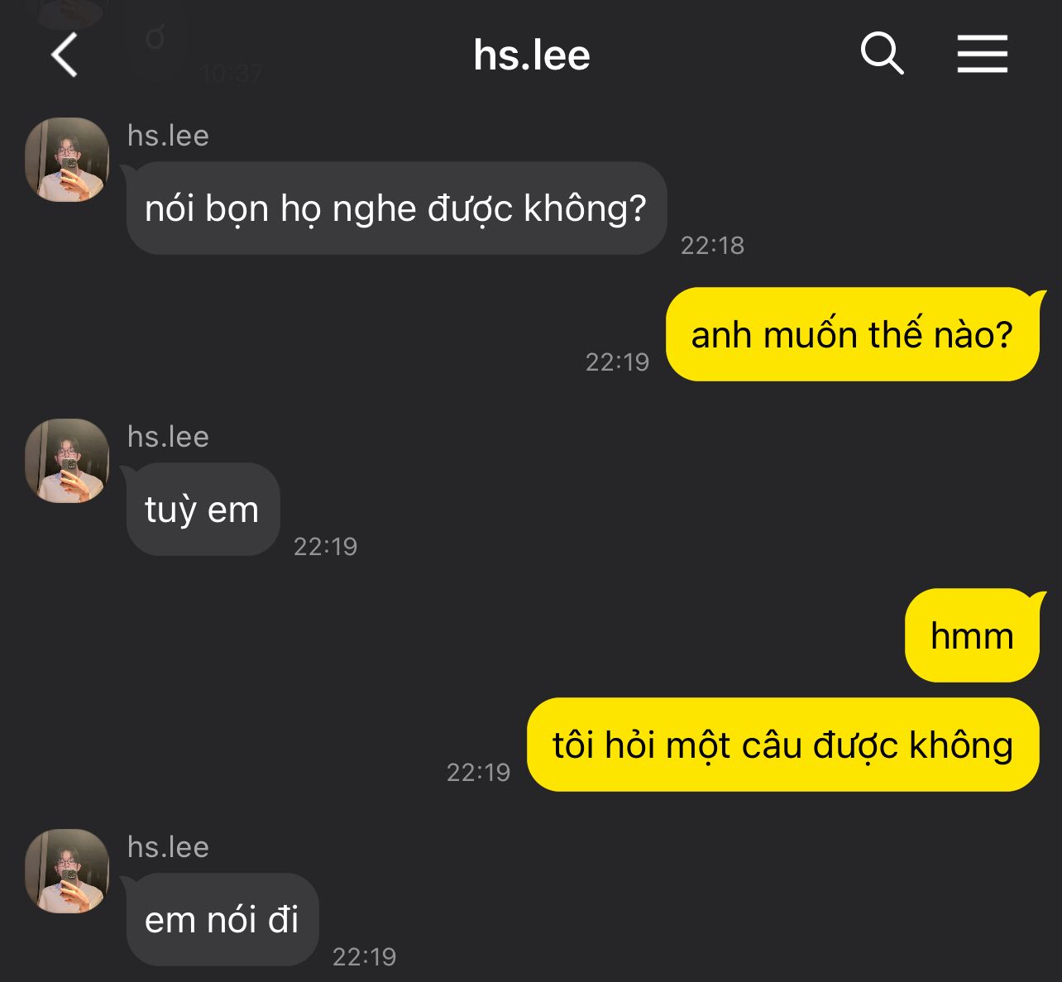Click the timestamp beside "anh muốn thế nào?"
This screenshot has width=1062, height=982.
(x=617, y=362)
